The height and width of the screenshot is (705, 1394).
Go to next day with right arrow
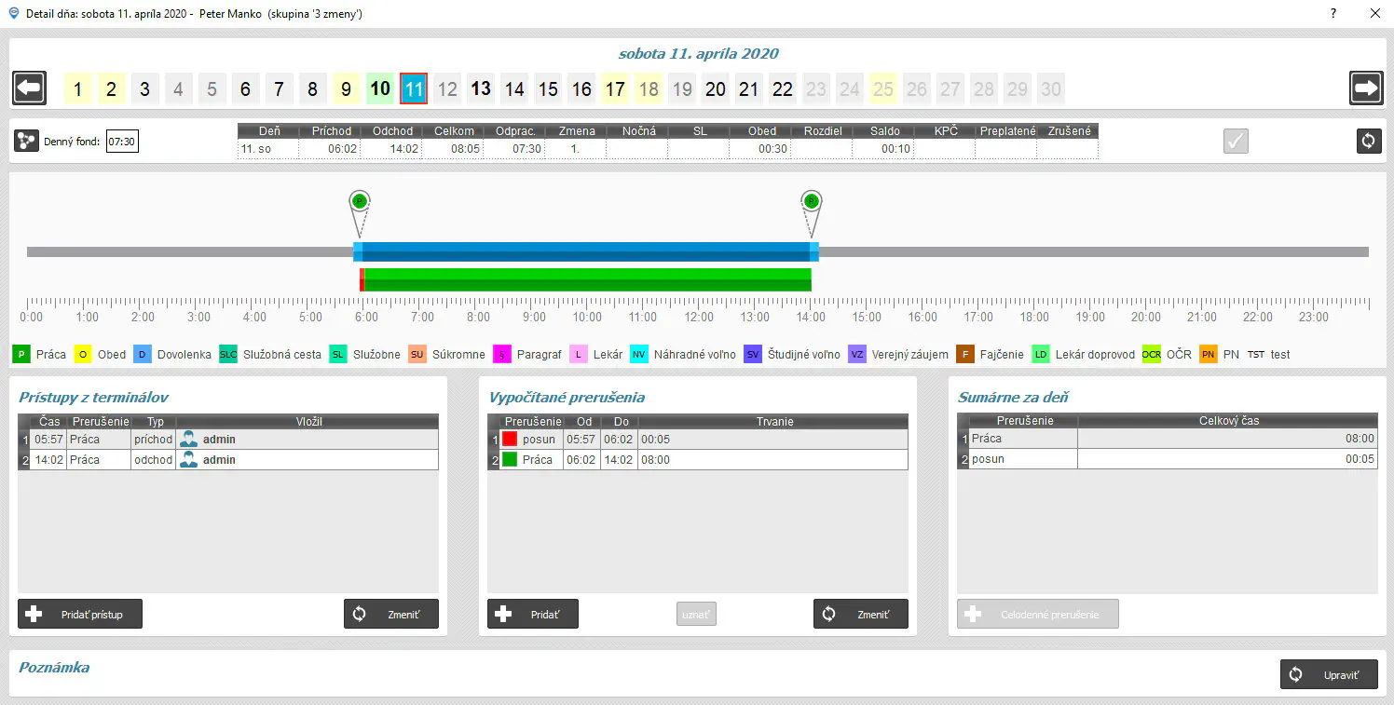pyautogui.click(x=1366, y=88)
